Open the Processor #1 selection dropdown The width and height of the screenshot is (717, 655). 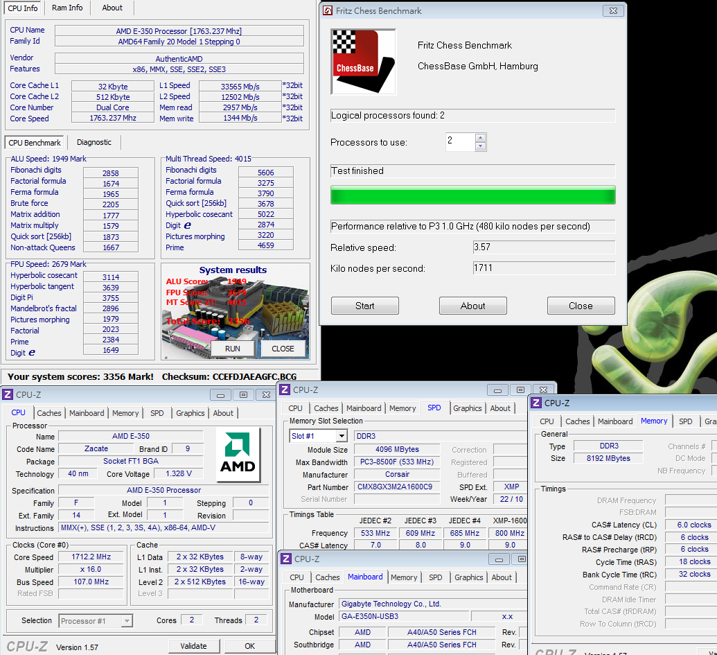tap(127, 621)
